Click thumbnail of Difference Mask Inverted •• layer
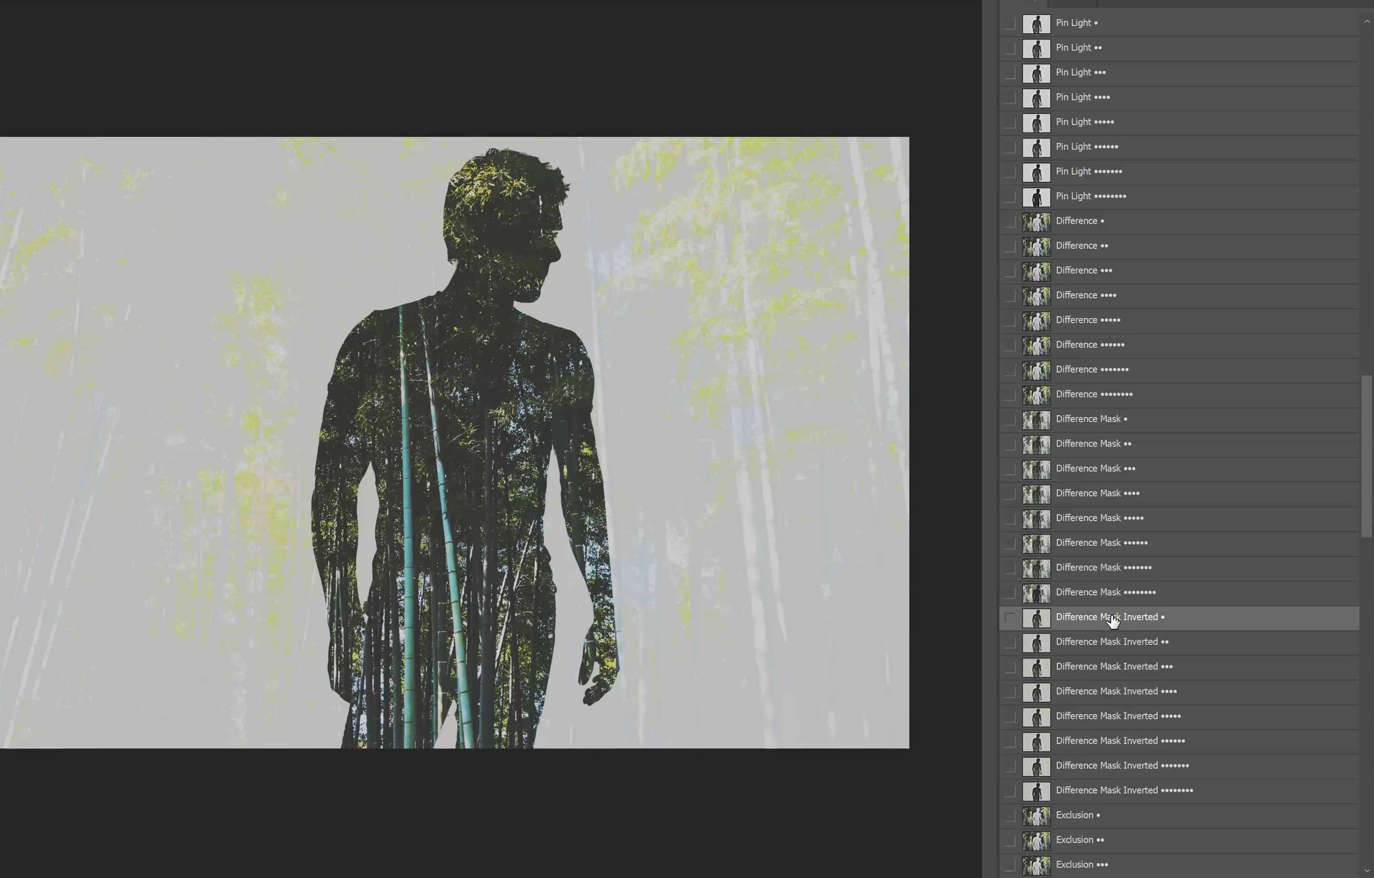 click(1036, 643)
